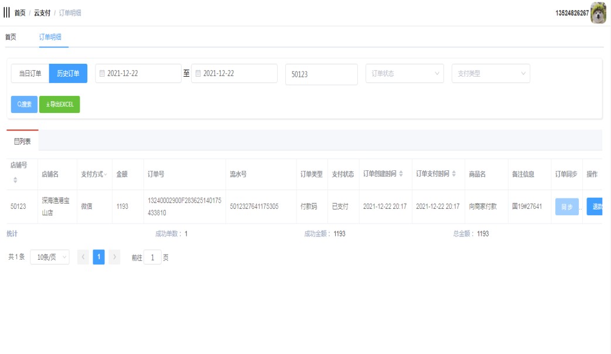This screenshot has height=354, width=611.
Task: Open the 支付方式 column filter
Action: [x=105, y=174]
